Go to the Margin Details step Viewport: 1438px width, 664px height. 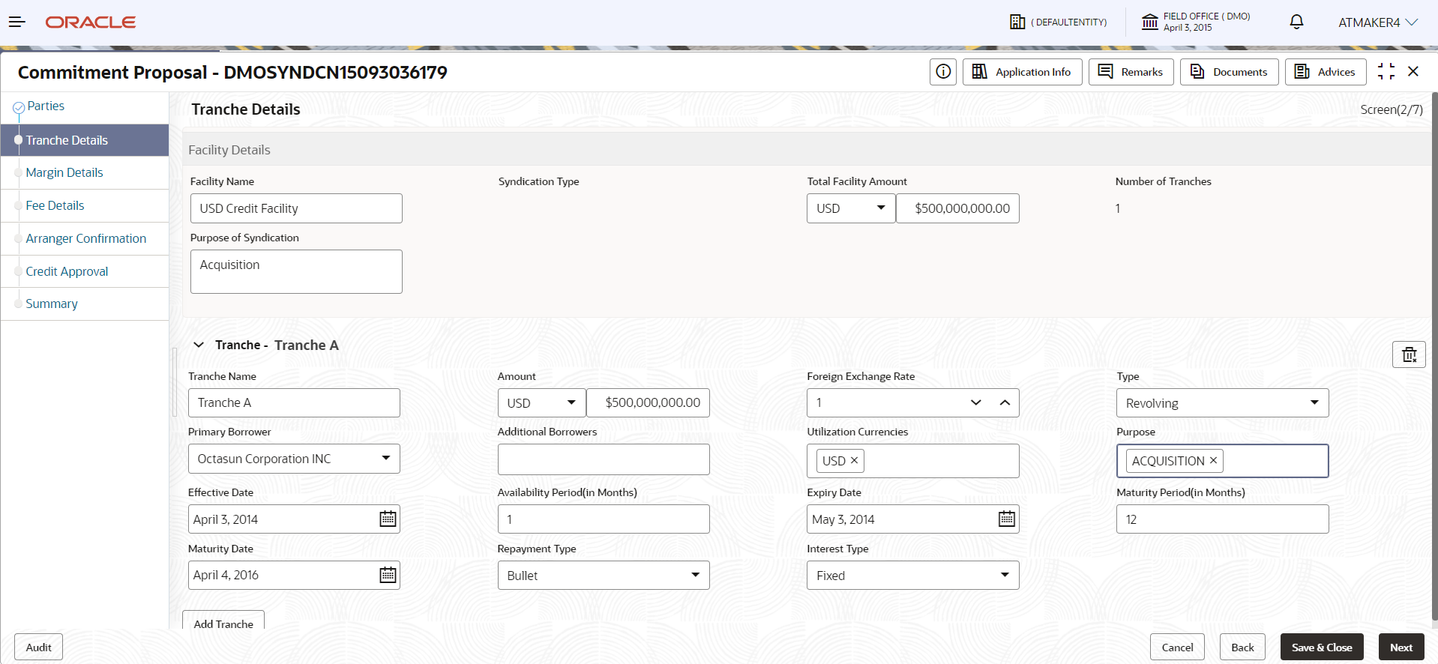pos(64,173)
